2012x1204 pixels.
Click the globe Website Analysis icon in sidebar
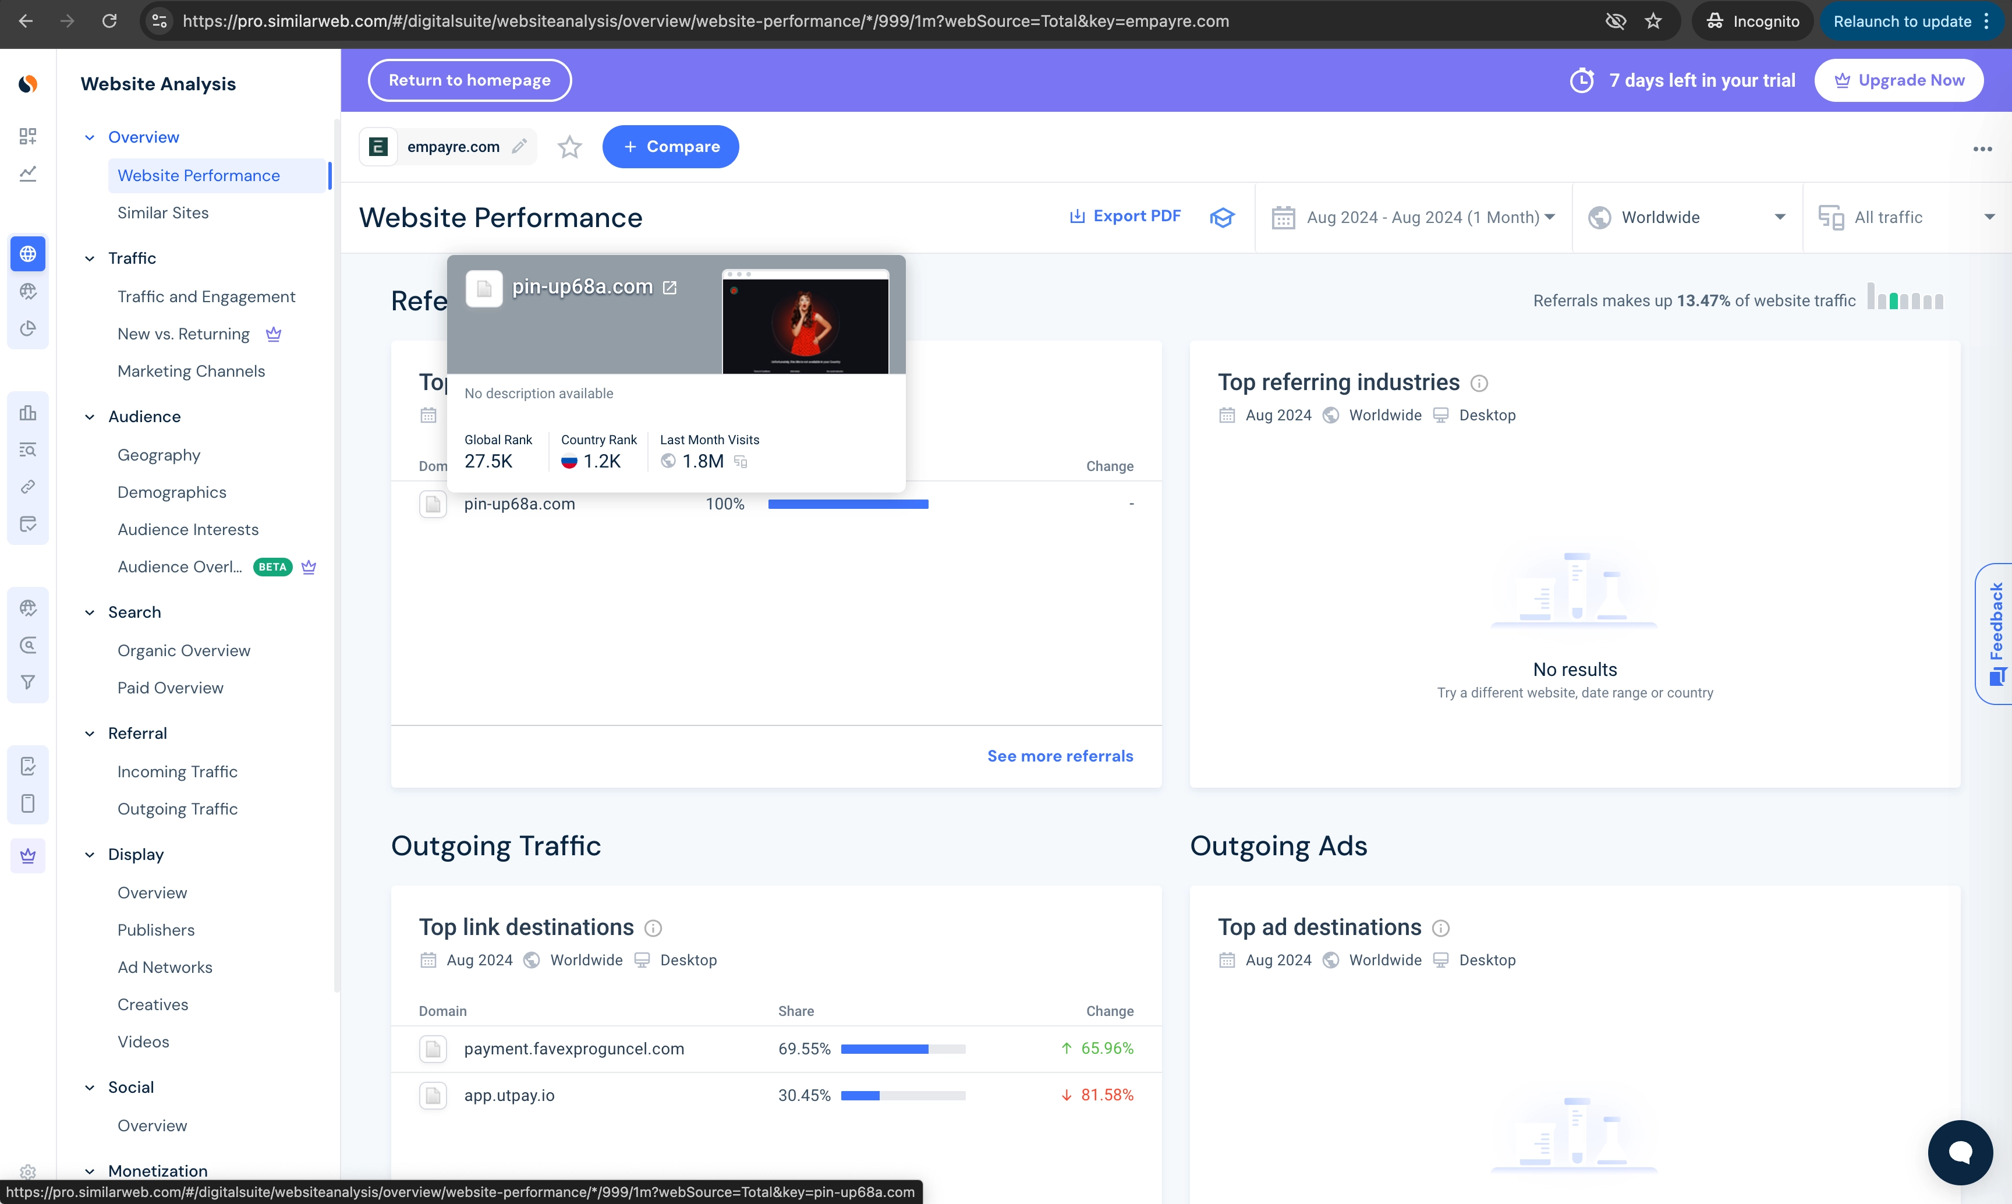point(29,253)
